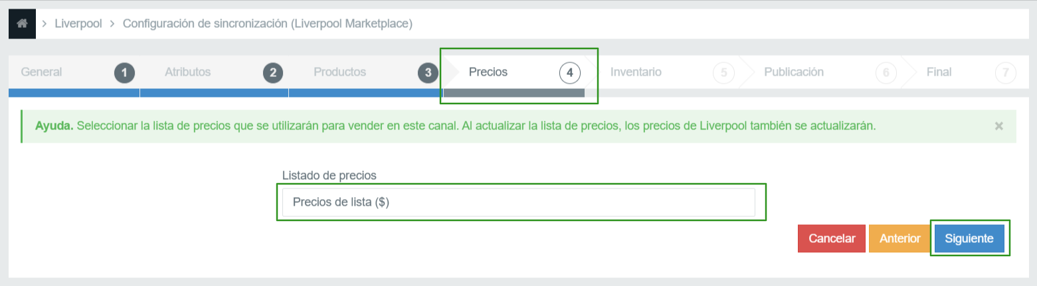Click step number 6 circle
Image resolution: width=1037 pixels, height=286 pixels.
click(886, 73)
